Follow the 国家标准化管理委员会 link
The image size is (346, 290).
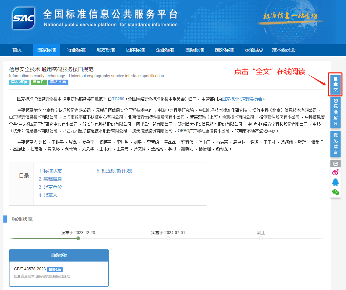click(x=242, y=99)
